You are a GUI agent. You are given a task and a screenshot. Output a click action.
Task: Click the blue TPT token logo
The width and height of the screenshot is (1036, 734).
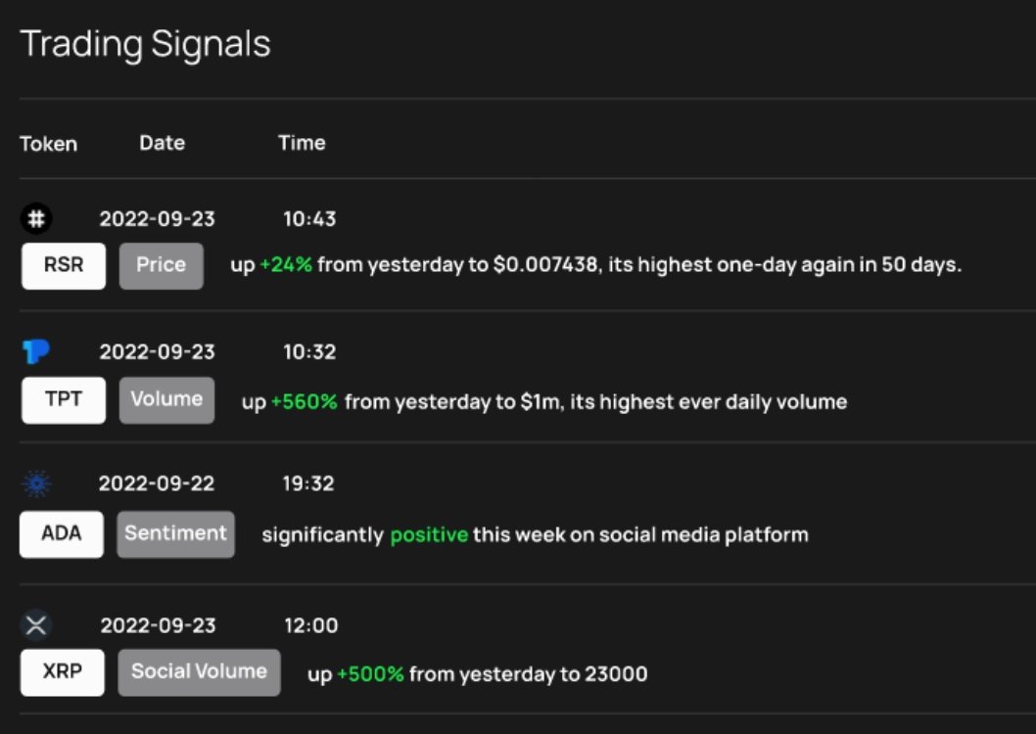point(36,351)
